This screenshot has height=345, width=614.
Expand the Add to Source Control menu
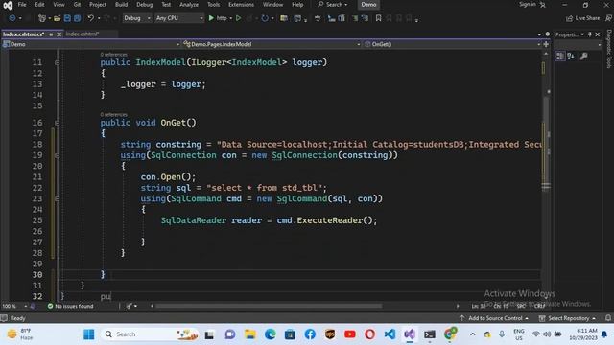[x=494, y=318]
